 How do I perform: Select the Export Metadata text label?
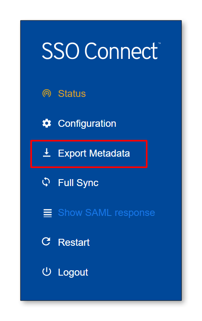(94, 153)
